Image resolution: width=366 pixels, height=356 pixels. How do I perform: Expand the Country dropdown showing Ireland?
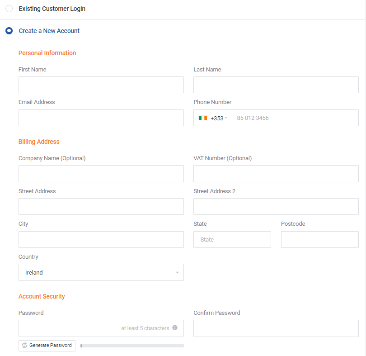click(x=101, y=272)
